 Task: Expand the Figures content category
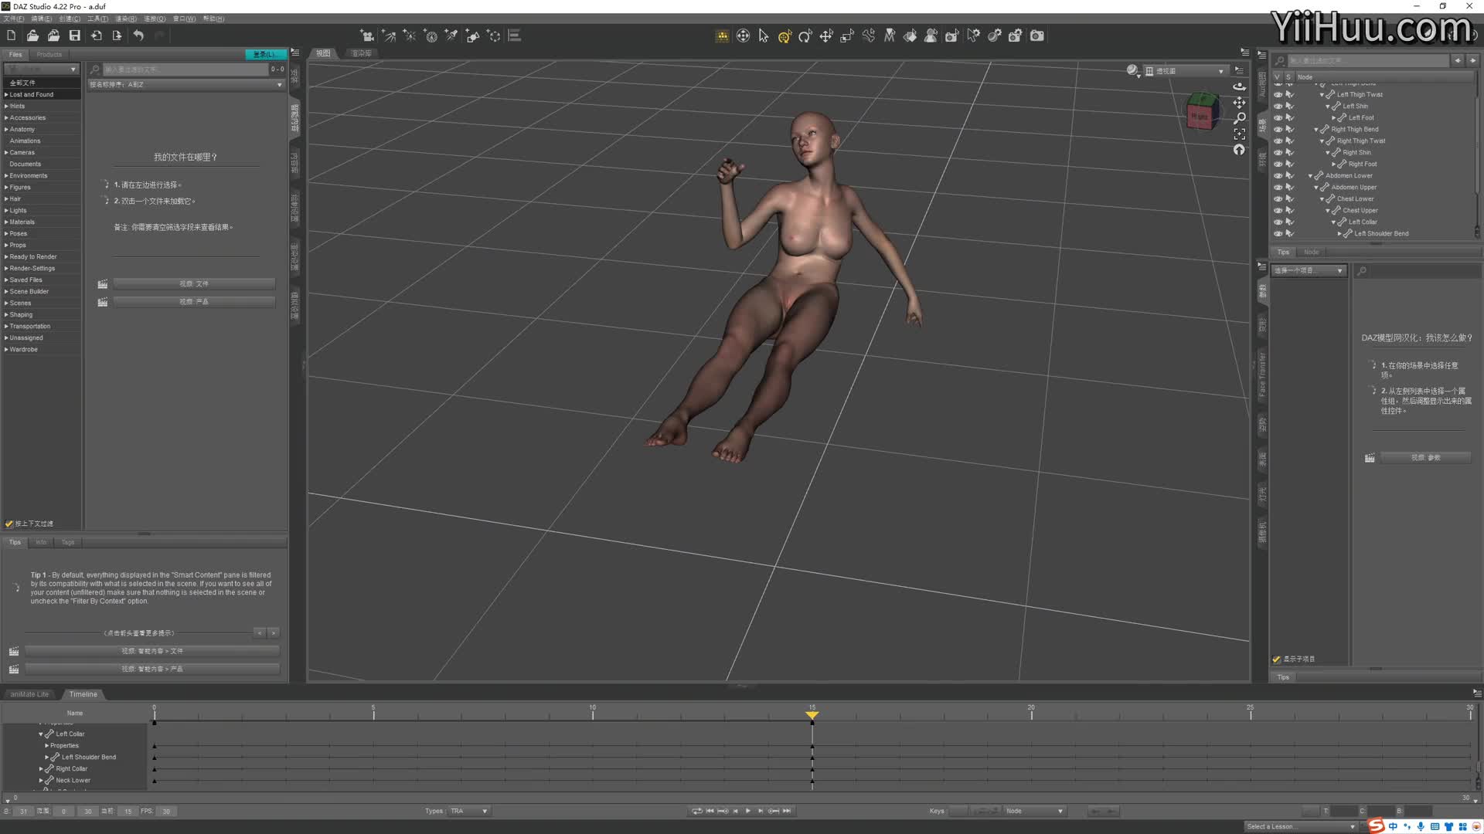pyautogui.click(x=6, y=188)
